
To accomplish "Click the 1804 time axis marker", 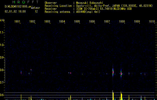I will [x=62, y=21].
